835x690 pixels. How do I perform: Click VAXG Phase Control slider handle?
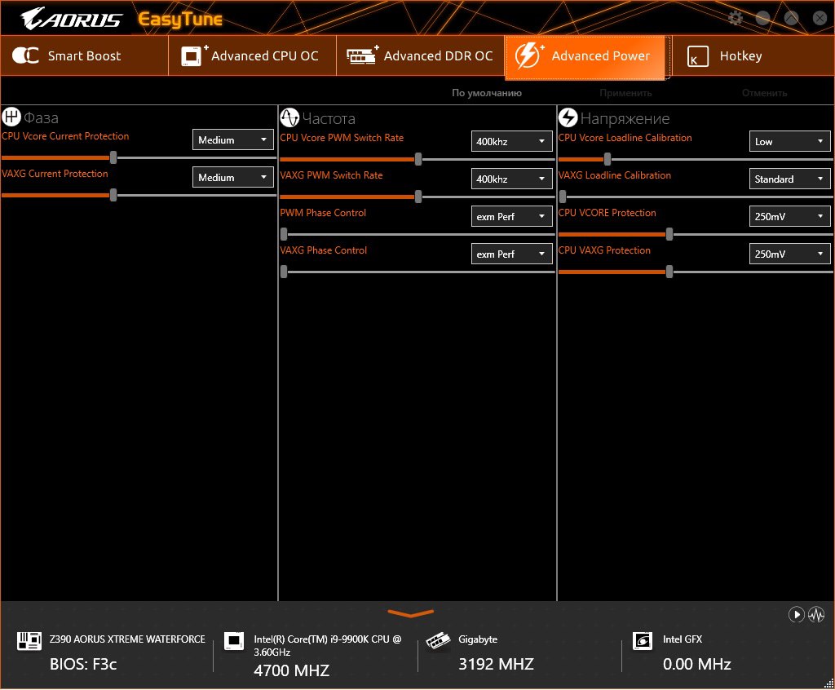click(x=284, y=272)
